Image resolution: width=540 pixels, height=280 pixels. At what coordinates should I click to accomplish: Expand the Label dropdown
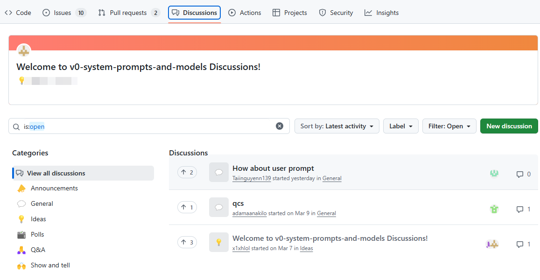400,126
